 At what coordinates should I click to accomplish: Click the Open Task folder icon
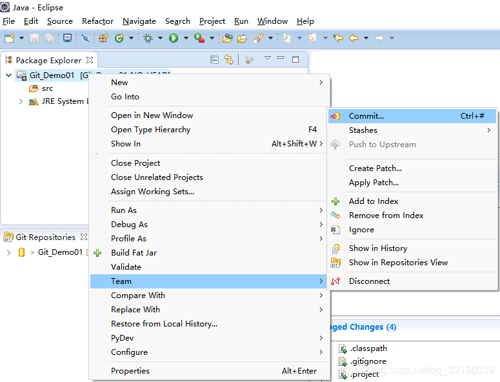pyautogui.click(x=243, y=39)
